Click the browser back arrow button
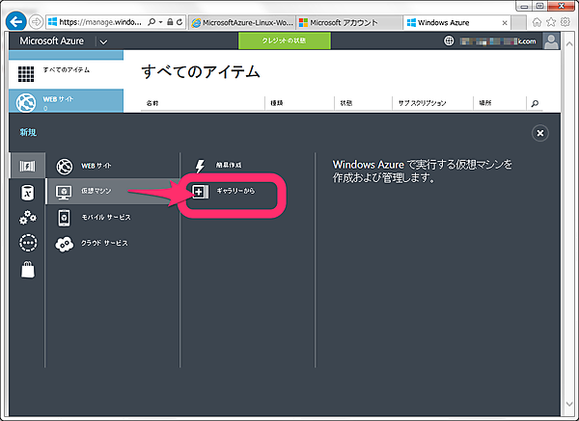The image size is (579, 421). click(x=16, y=21)
